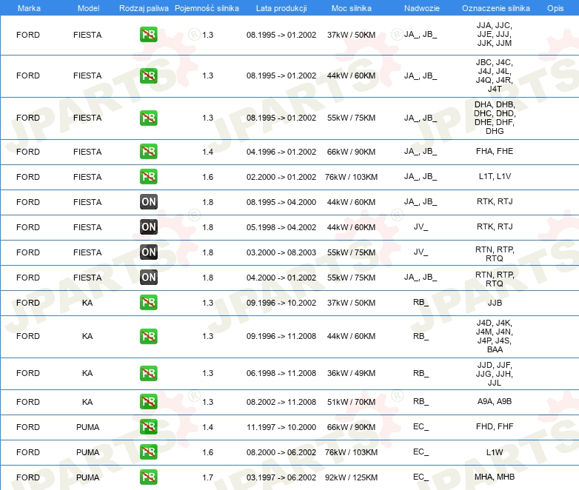Click the 08.2002 -> 11.2008 production years
Viewport: 579px width, 490px height.
tap(281, 402)
